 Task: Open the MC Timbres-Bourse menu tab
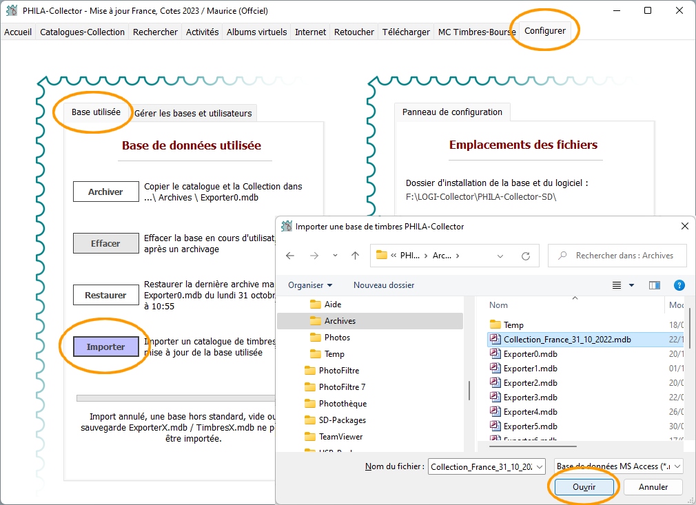(476, 32)
